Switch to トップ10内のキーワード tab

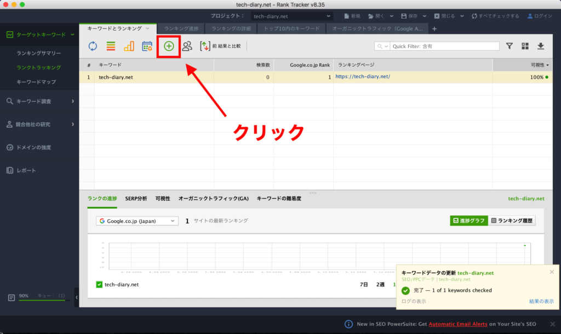pyautogui.click(x=291, y=28)
